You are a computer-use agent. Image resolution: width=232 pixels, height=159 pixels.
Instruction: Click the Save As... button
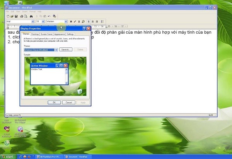click(x=66, y=50)
